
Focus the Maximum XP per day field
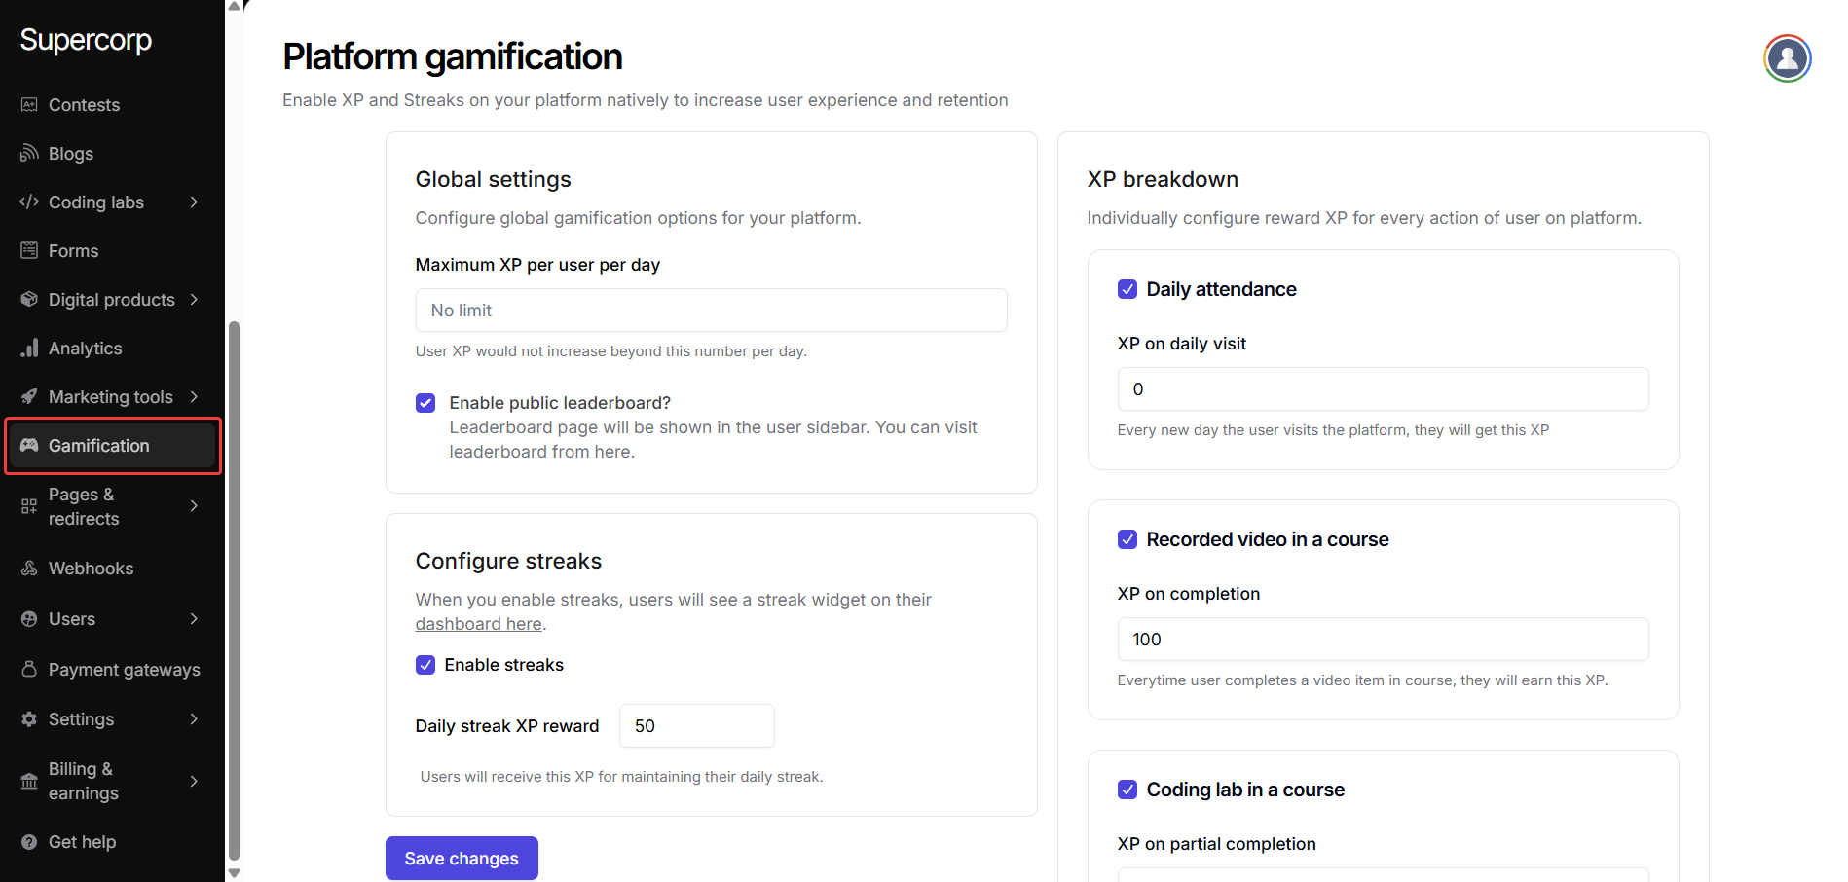[711, 311]
